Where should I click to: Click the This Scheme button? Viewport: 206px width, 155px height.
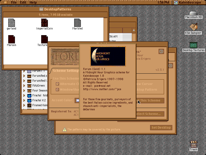150,100
